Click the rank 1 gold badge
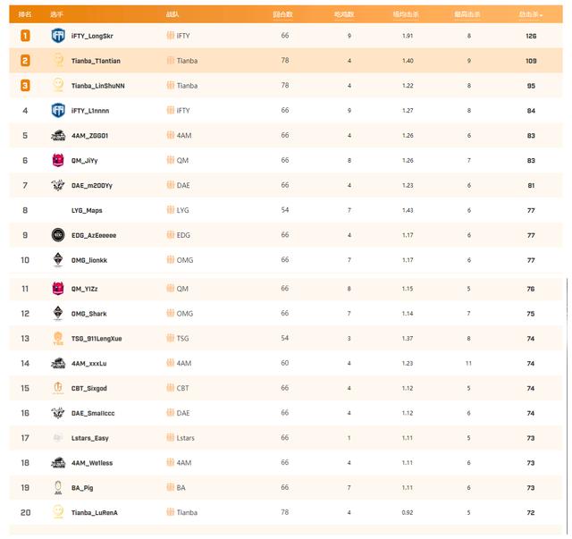This screenshot has height=539, width=572. tap(25, 36)
